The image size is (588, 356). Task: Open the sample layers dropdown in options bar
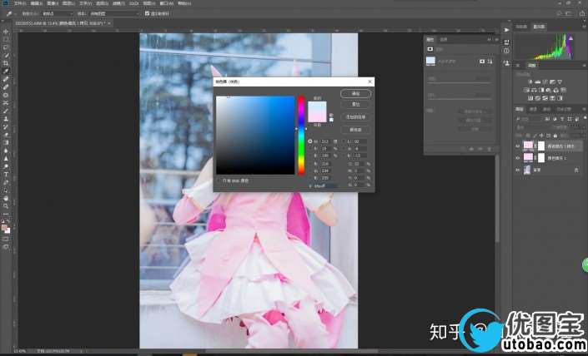[x=113, y=13]
